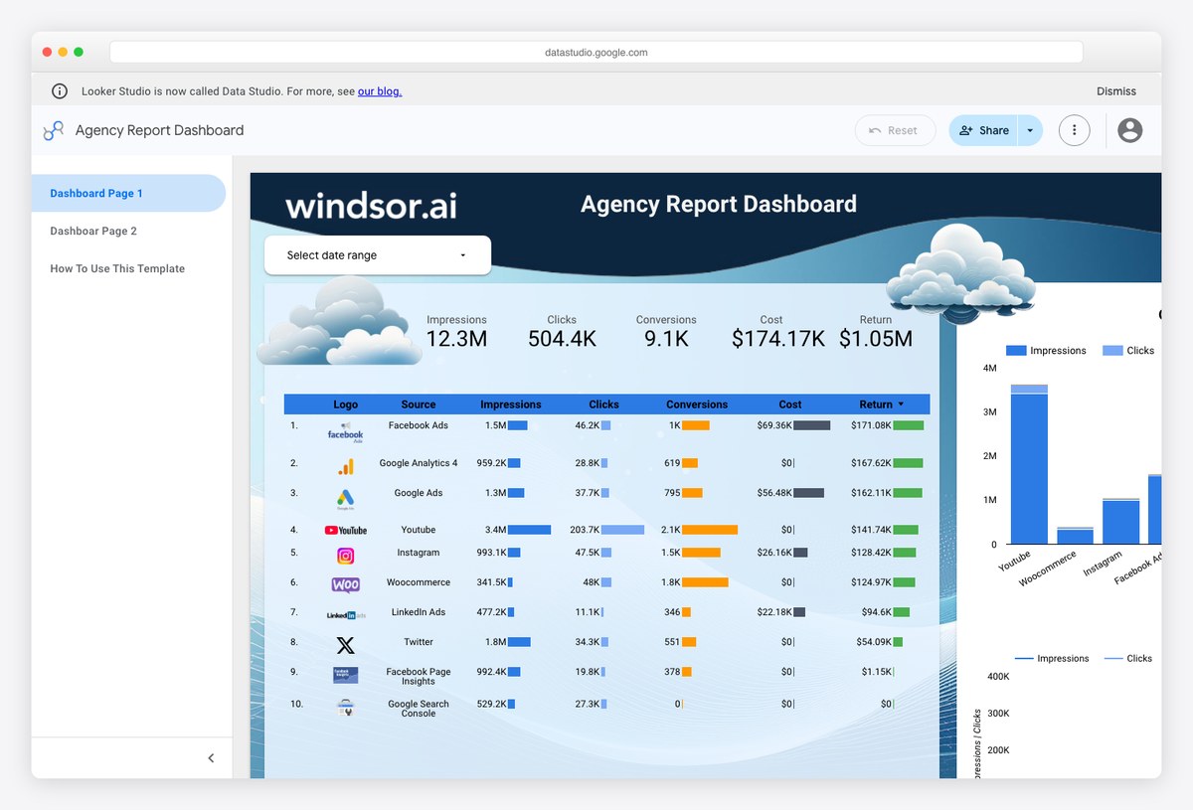
Task: Click the Youtube bar in the chart
Action: [x=1029, y=464]
